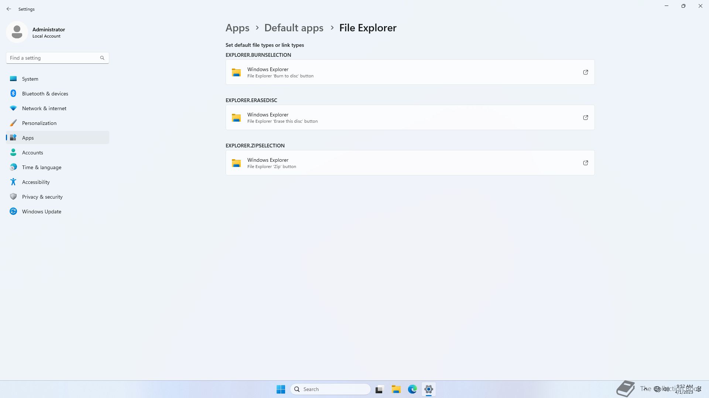
Task: Select 'File Explorer 'Burn to disc' button' text
Action: point(280,76)
